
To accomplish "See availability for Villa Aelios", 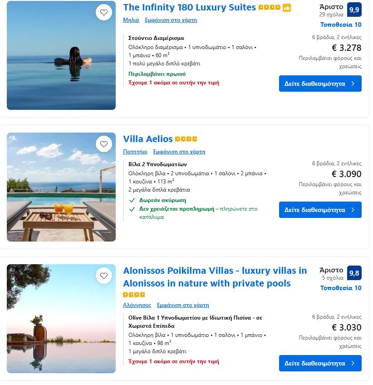I will pos(320,210).
